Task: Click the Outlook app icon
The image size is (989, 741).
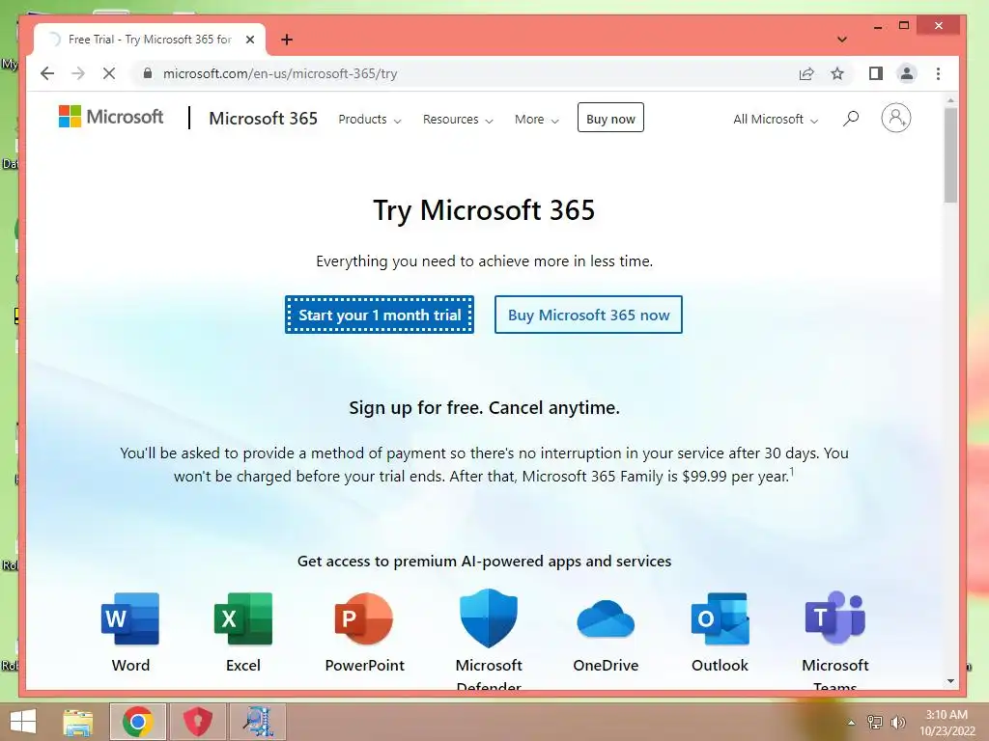Action: coord(720,618)
